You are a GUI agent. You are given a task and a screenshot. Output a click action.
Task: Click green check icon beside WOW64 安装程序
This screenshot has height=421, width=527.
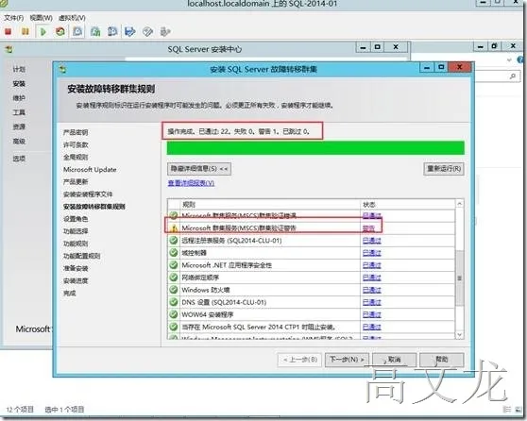coord(174,314)
